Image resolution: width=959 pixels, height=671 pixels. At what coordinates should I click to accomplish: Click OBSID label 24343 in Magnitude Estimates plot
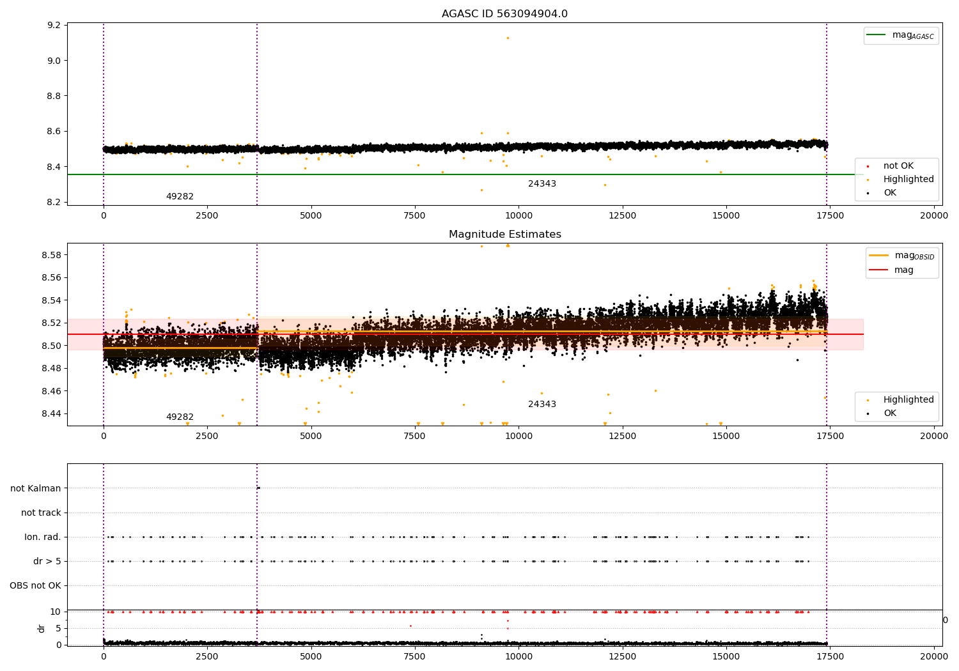[x=542, y=405]
